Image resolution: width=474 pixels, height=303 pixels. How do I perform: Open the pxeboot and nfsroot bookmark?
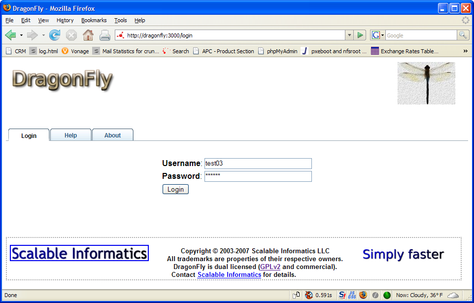(334, 51)
